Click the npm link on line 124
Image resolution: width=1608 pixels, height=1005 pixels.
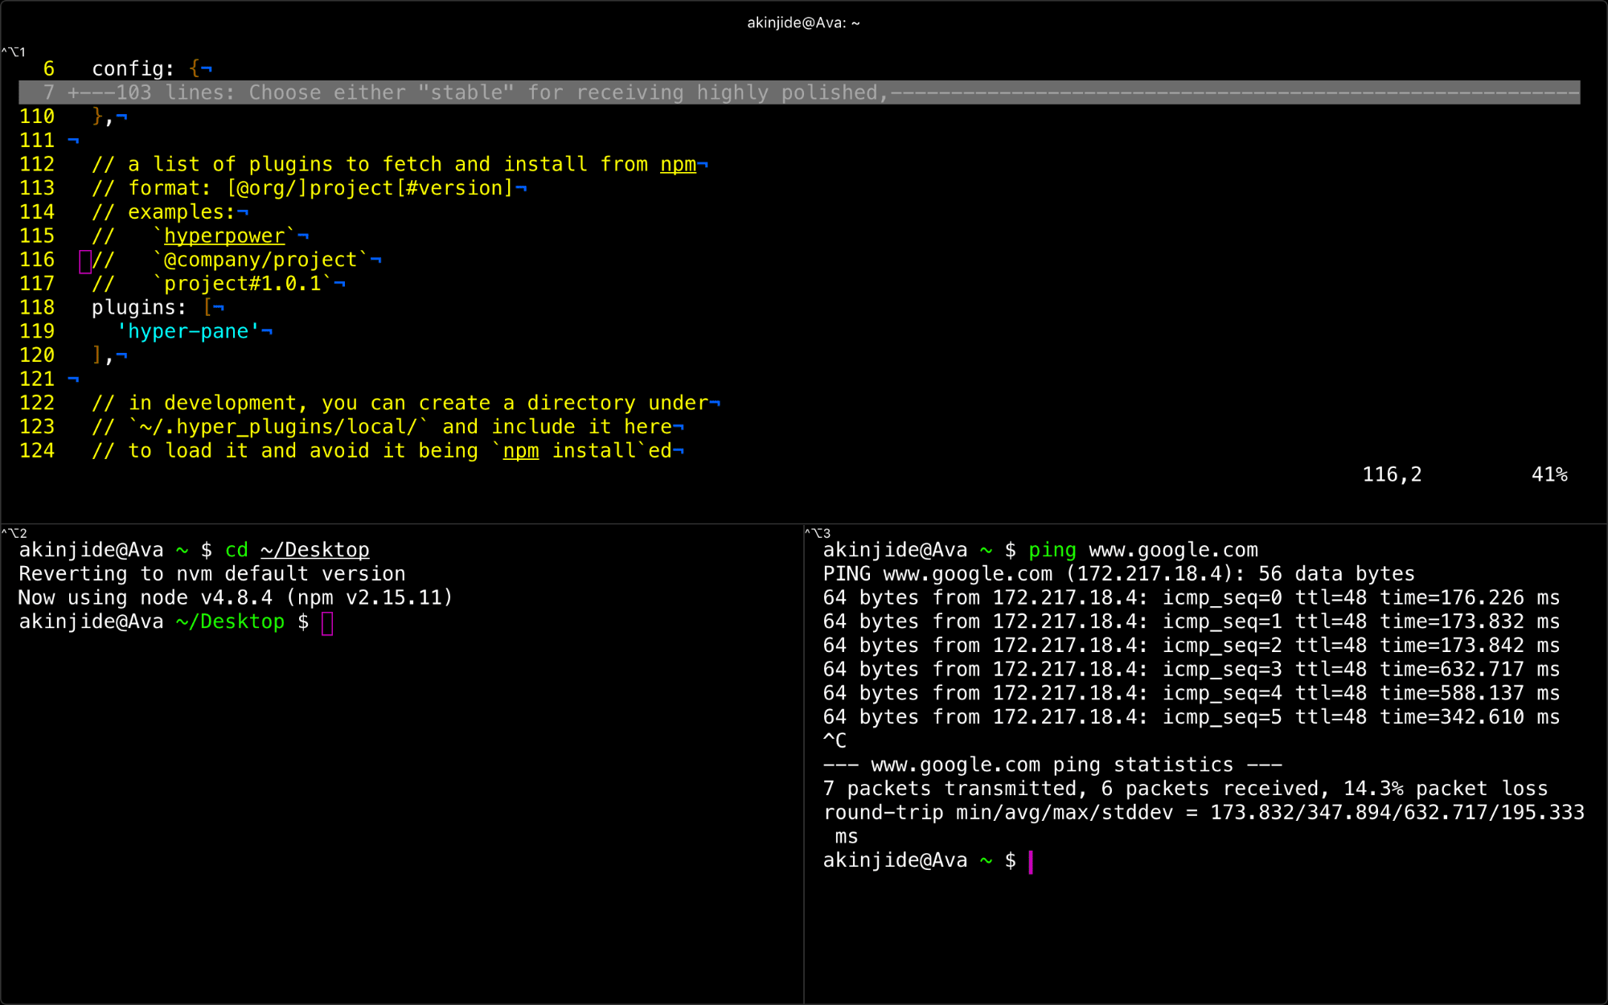(520, 451)
